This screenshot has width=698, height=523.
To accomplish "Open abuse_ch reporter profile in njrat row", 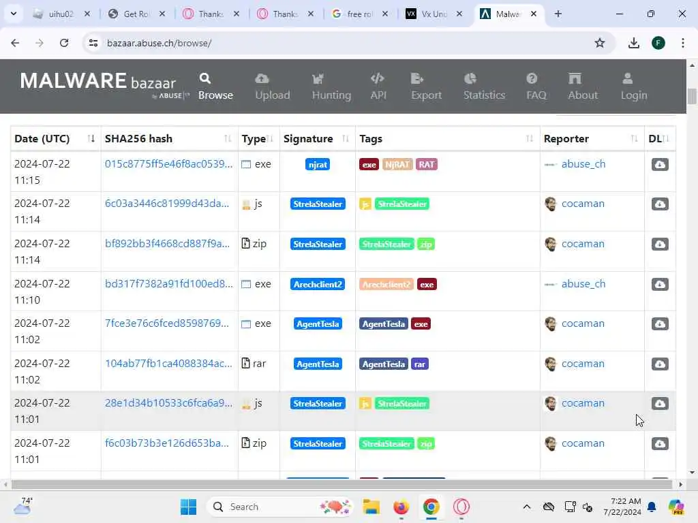I will (583, 164).
